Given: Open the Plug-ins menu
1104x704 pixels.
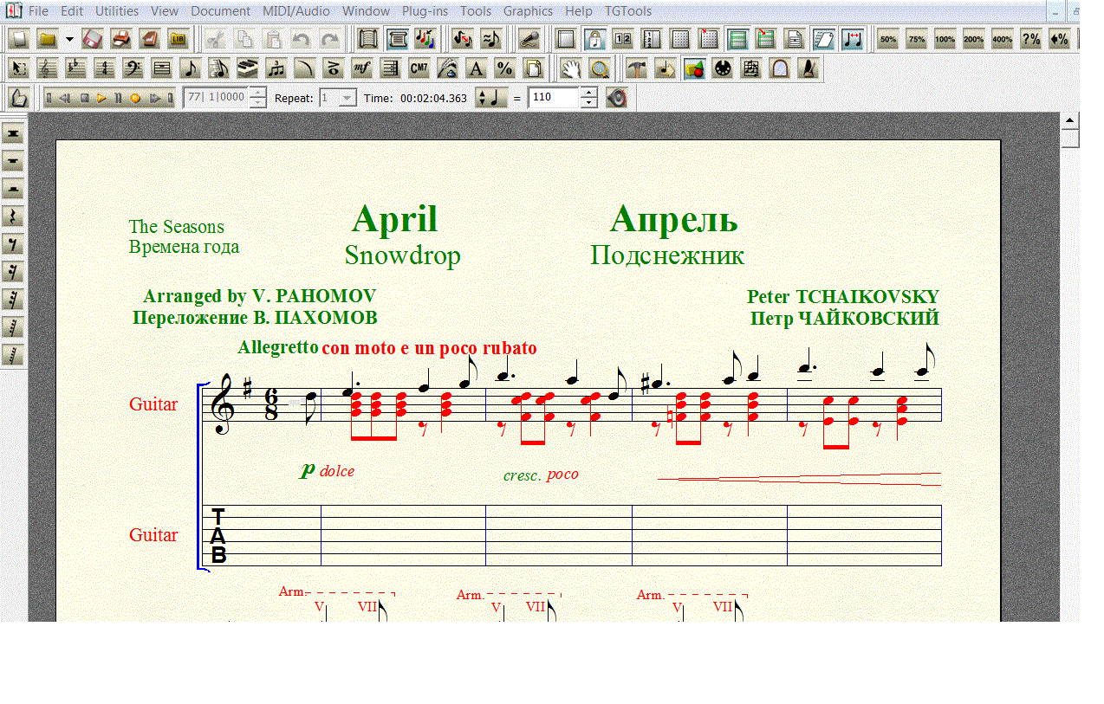Looking at the screenshot, I should [x=425, y=11].
